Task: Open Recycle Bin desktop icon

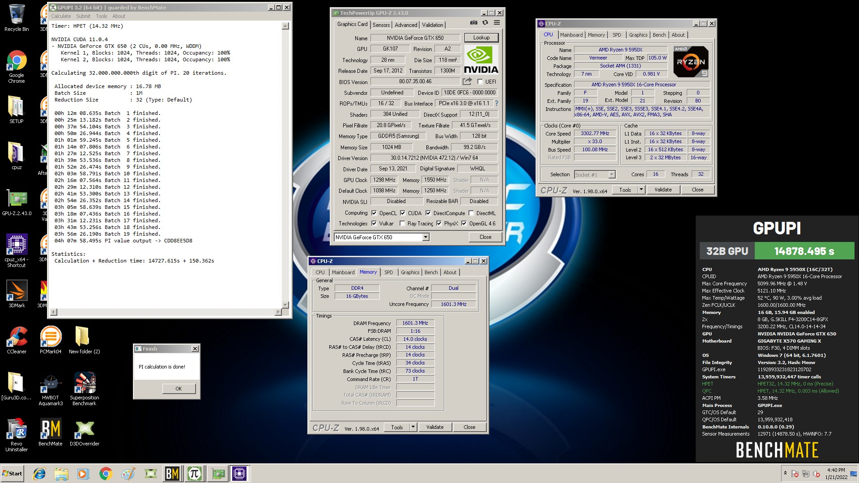Action: coord(17,18)
